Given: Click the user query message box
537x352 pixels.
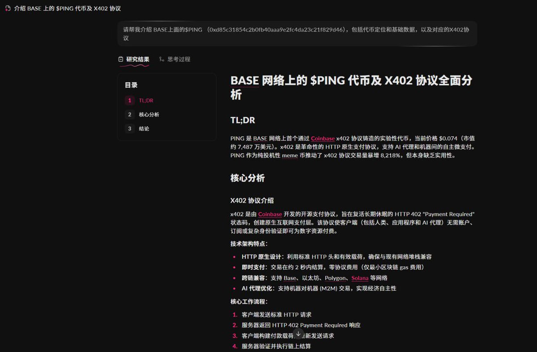Looking at the screenshot, I should click(x=297, y=34).
